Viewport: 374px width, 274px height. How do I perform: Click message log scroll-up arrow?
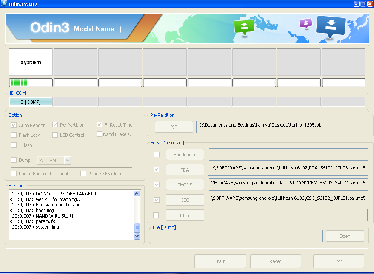(137, 194)
